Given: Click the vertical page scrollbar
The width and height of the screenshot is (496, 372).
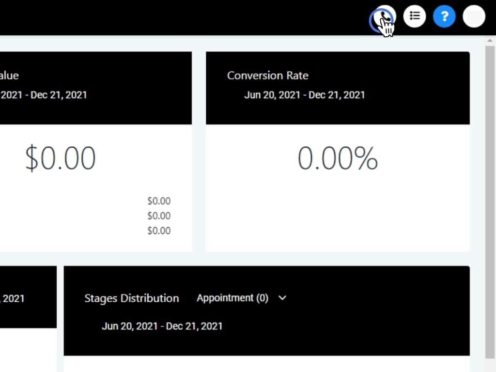Looking at the screenshot, I should tap(490, 194).
